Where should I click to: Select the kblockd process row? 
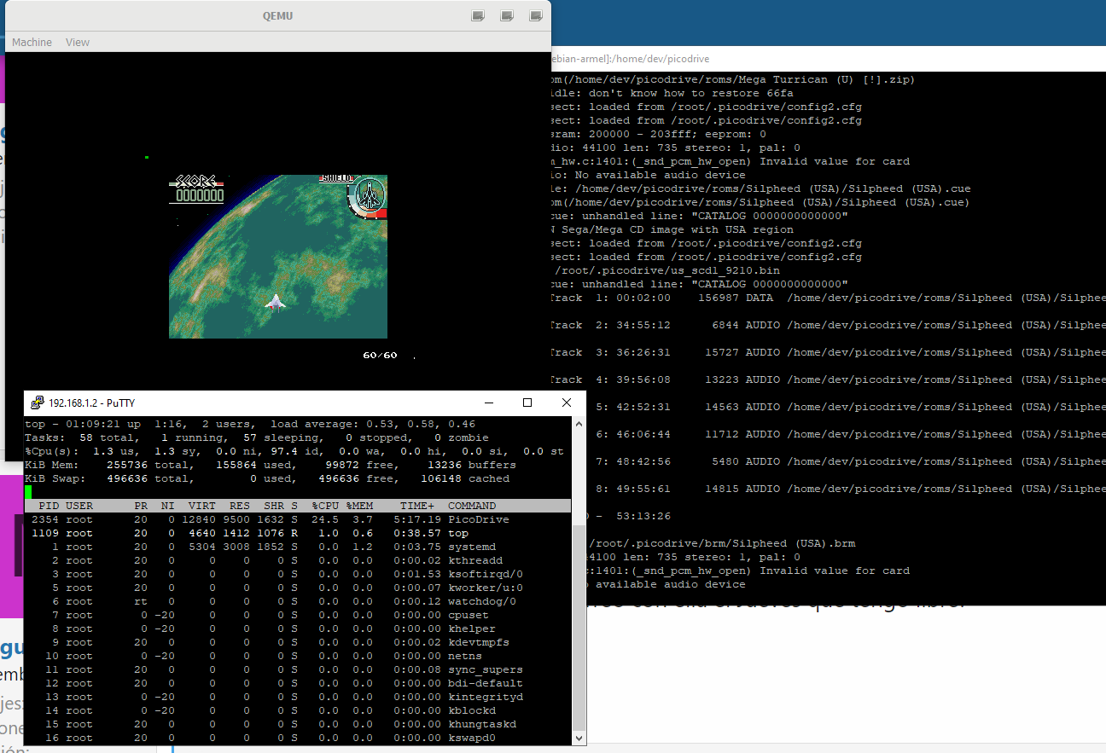point(297,710)
